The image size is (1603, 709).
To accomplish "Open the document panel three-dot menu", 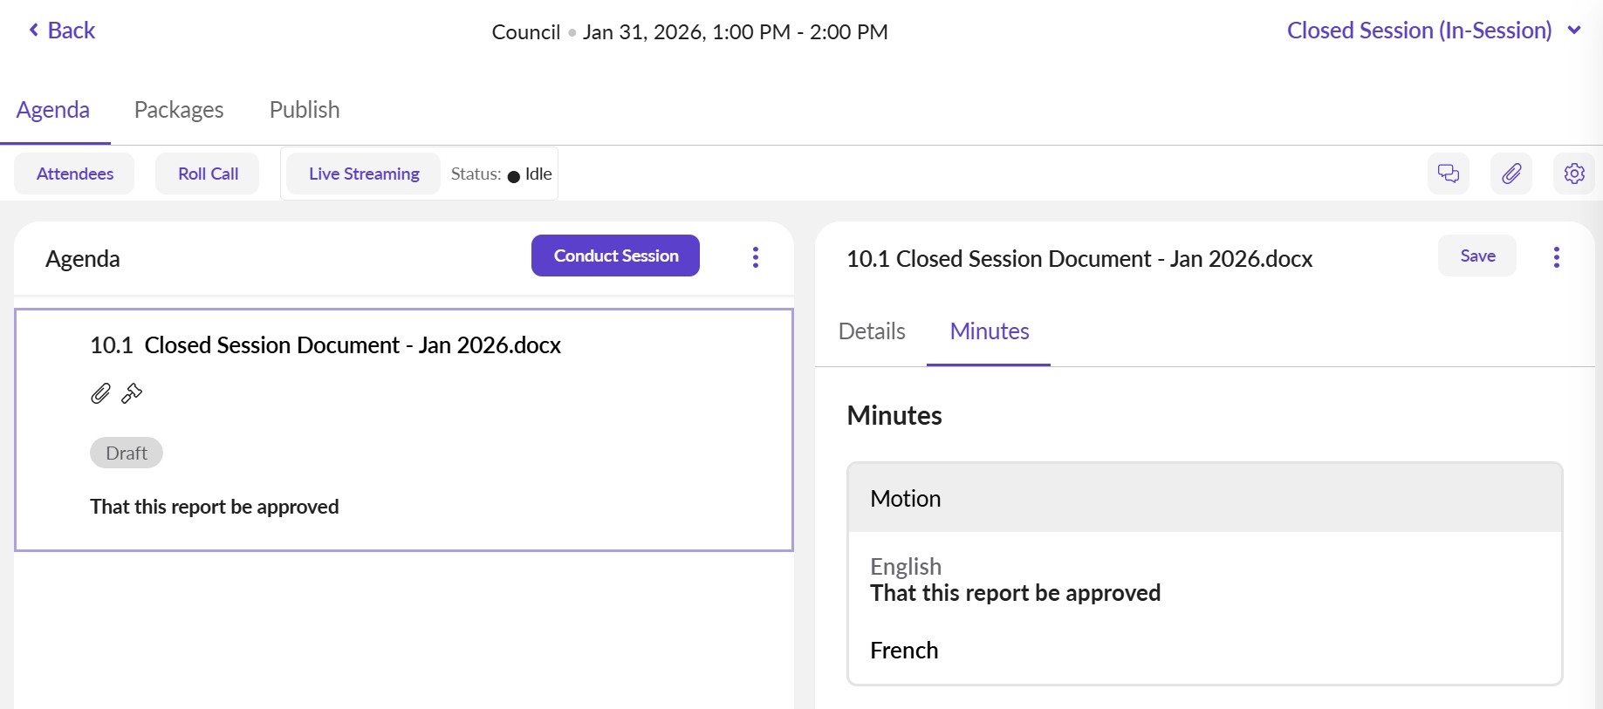I will click(1556, 257).
